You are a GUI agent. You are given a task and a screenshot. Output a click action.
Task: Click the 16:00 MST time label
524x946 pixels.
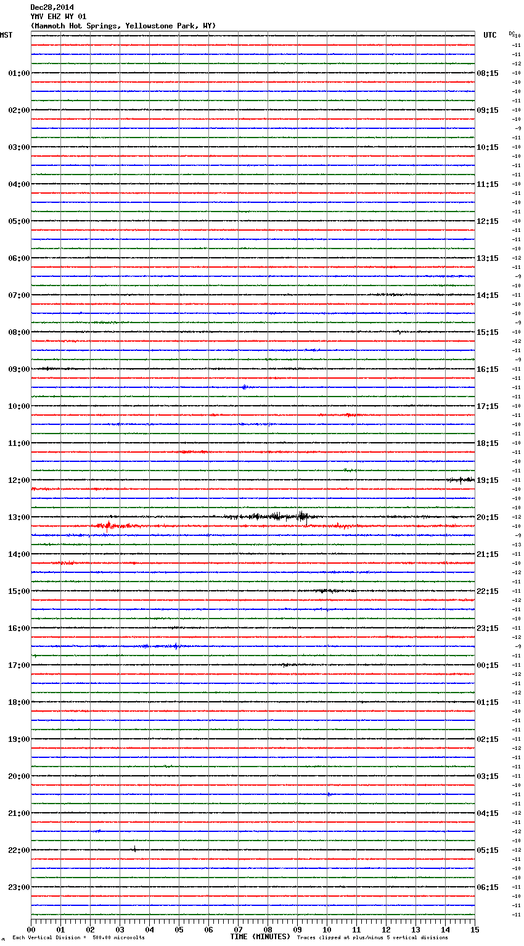[x=19, y=628]
